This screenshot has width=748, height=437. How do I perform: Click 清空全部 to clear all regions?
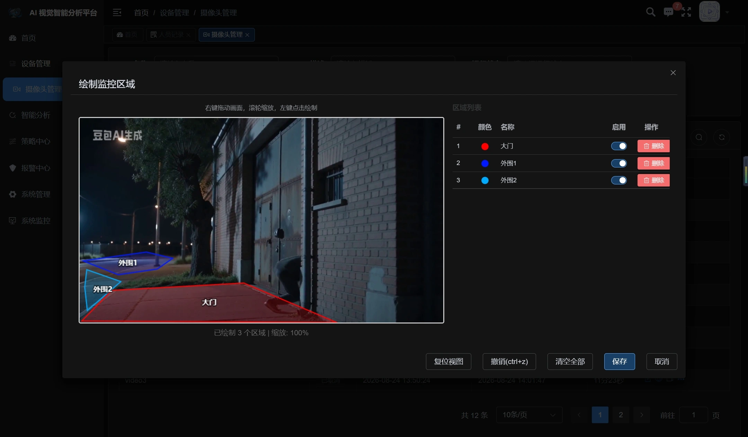[x=570, y=362]
